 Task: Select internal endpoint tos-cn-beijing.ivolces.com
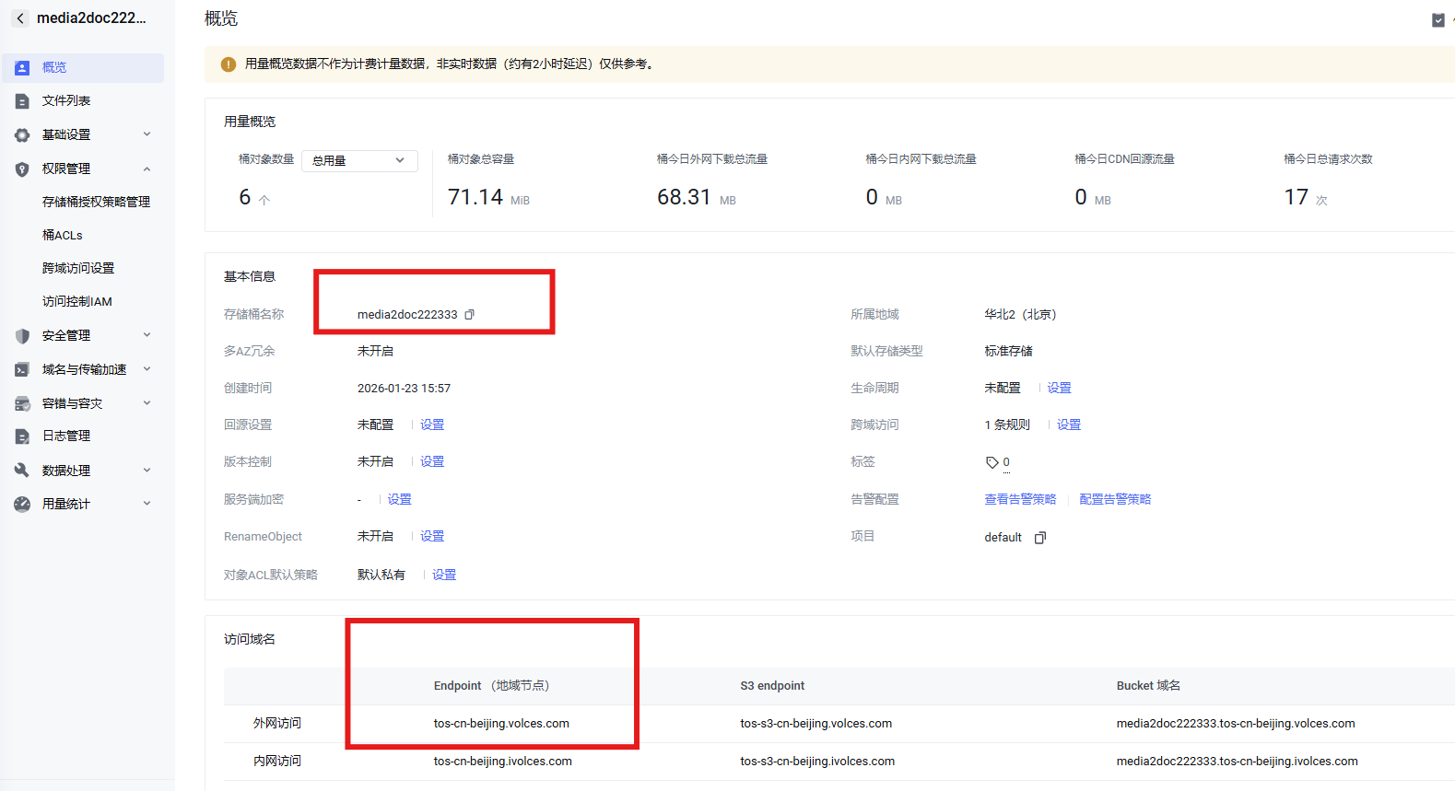tap(502, 762)
